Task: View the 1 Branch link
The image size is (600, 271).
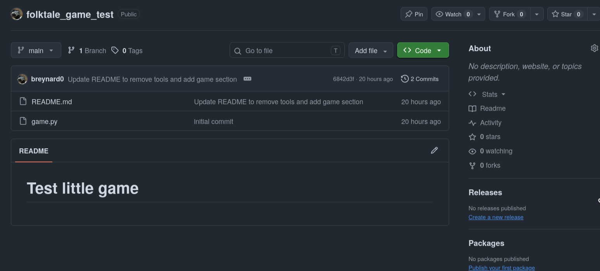Action: [87, 50]
